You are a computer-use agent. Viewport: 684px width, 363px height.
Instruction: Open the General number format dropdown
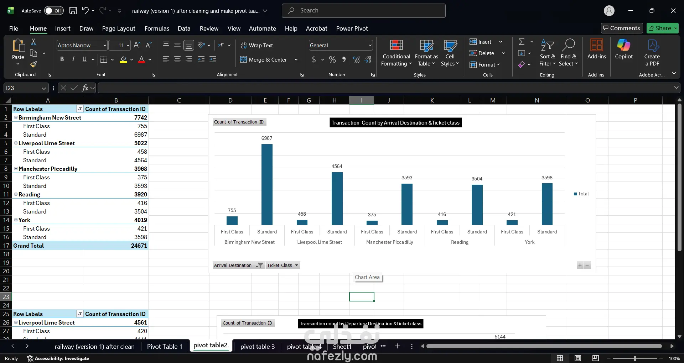click(370, 46)
